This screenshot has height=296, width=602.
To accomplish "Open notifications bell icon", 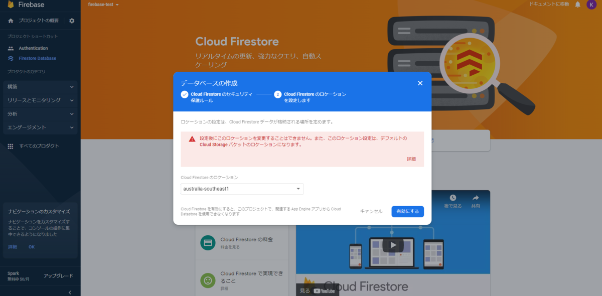I will click(577, 5).
